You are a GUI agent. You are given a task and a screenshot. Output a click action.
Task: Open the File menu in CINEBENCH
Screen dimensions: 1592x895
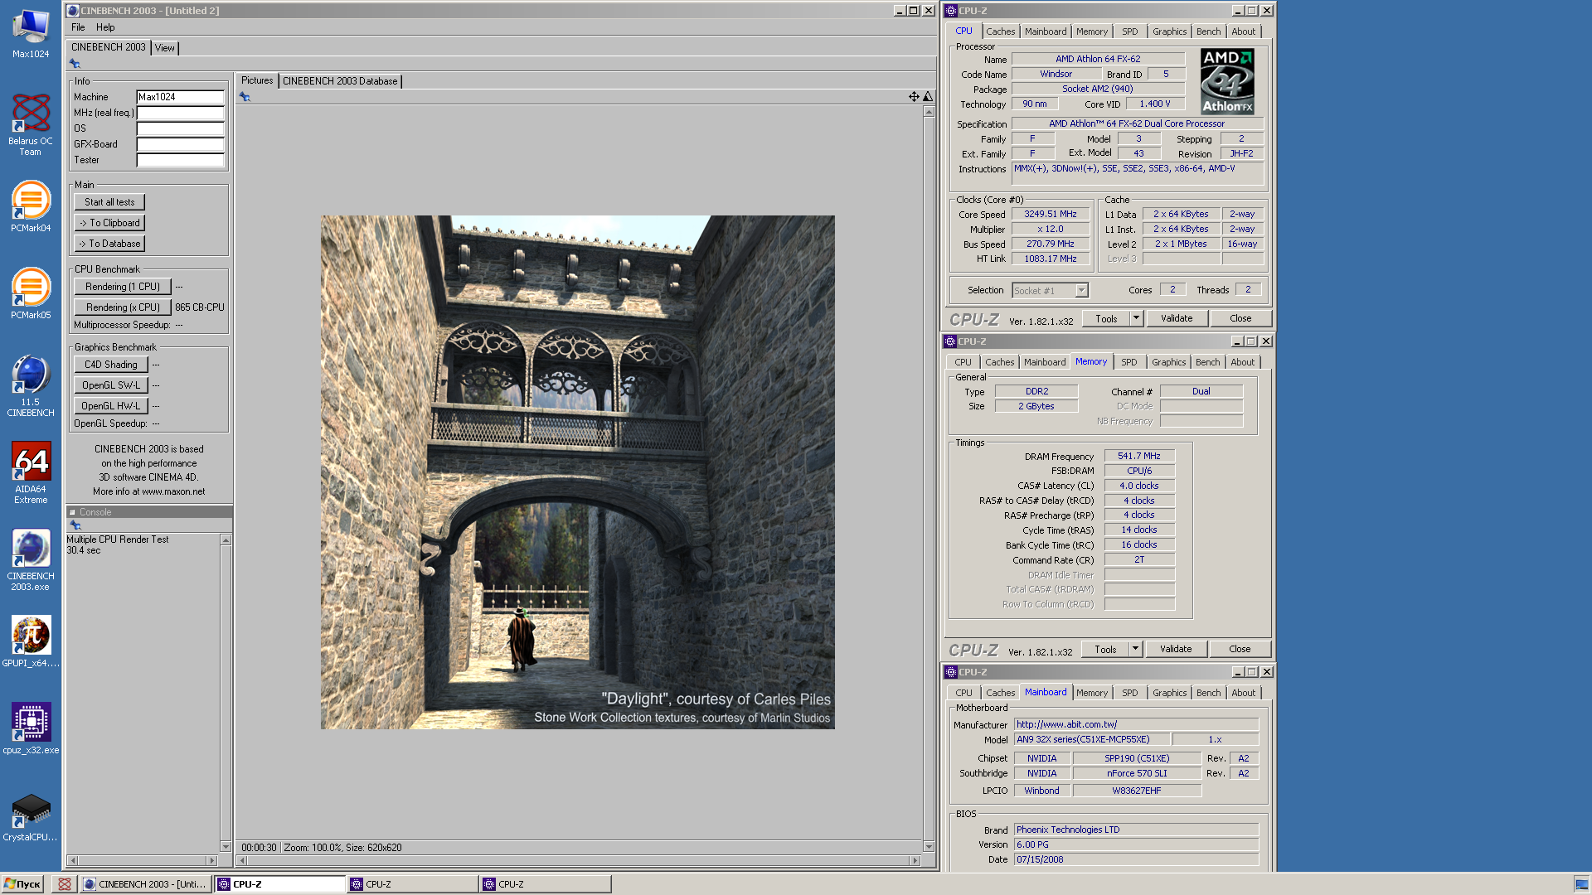pyautogui.click(x=78, y=27)
